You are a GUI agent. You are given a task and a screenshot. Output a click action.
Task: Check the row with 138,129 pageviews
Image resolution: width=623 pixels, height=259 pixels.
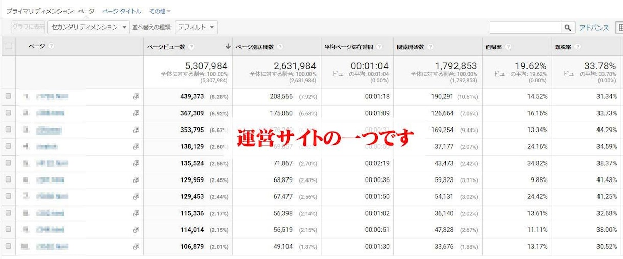point(8,146)
